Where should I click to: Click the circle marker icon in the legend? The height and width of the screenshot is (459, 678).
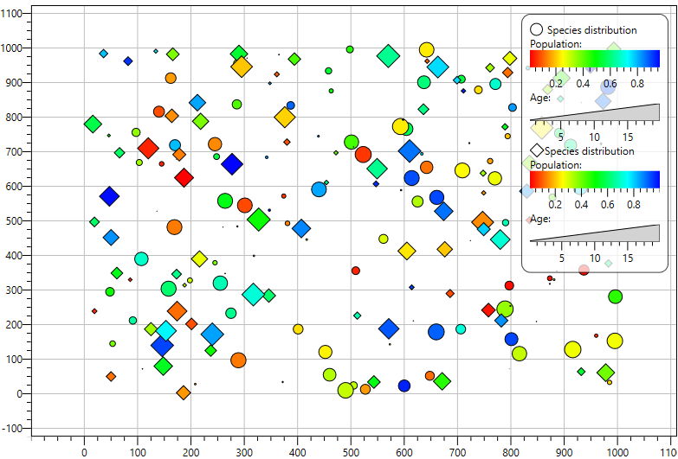[536, 29]
